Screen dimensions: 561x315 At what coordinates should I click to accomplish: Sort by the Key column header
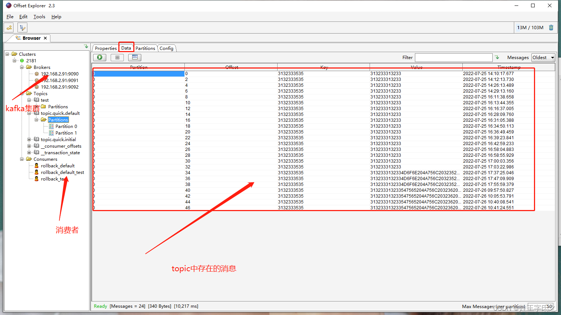pyautogui.click(x=324, y=67)
